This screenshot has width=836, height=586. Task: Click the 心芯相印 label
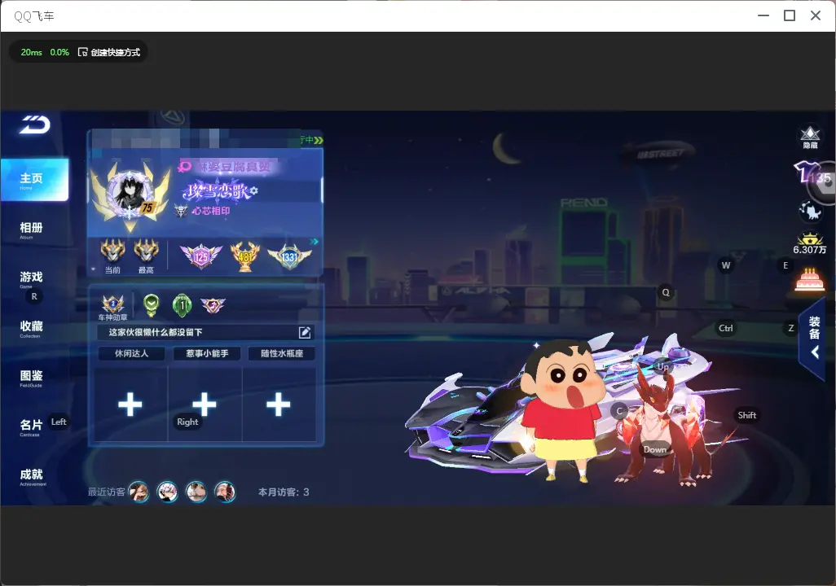(211, 211)
